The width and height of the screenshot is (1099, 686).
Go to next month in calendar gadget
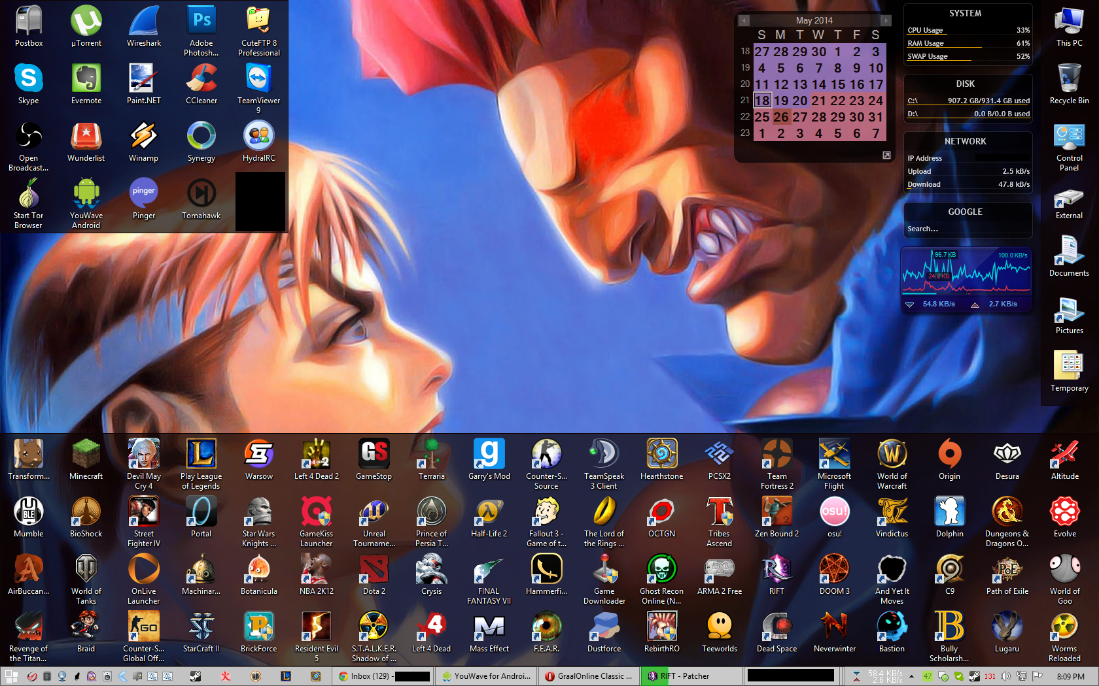[886, 20]
